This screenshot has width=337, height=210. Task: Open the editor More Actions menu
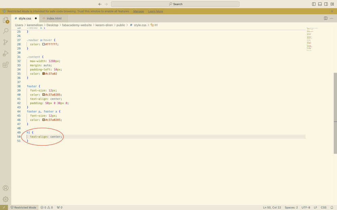tap(332, 18)
